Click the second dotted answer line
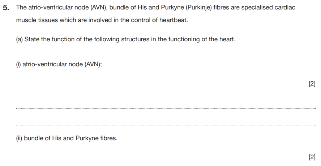 pos(166,125)
